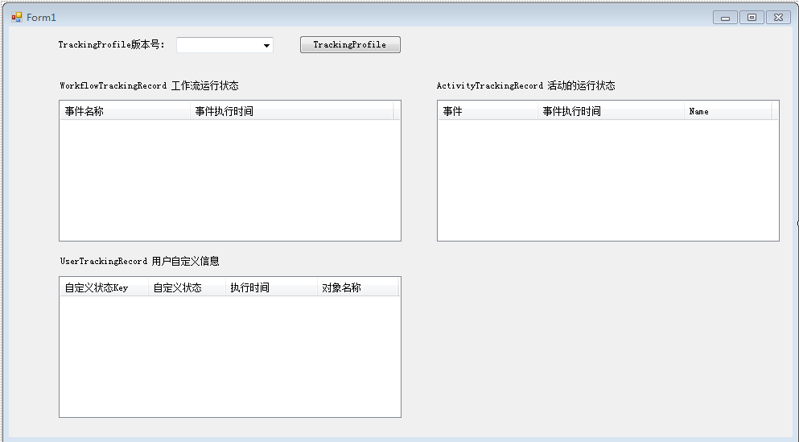799x442 pixels.
Task: Click the TrackingProfile版本号 label
Action: click(112, 45)
